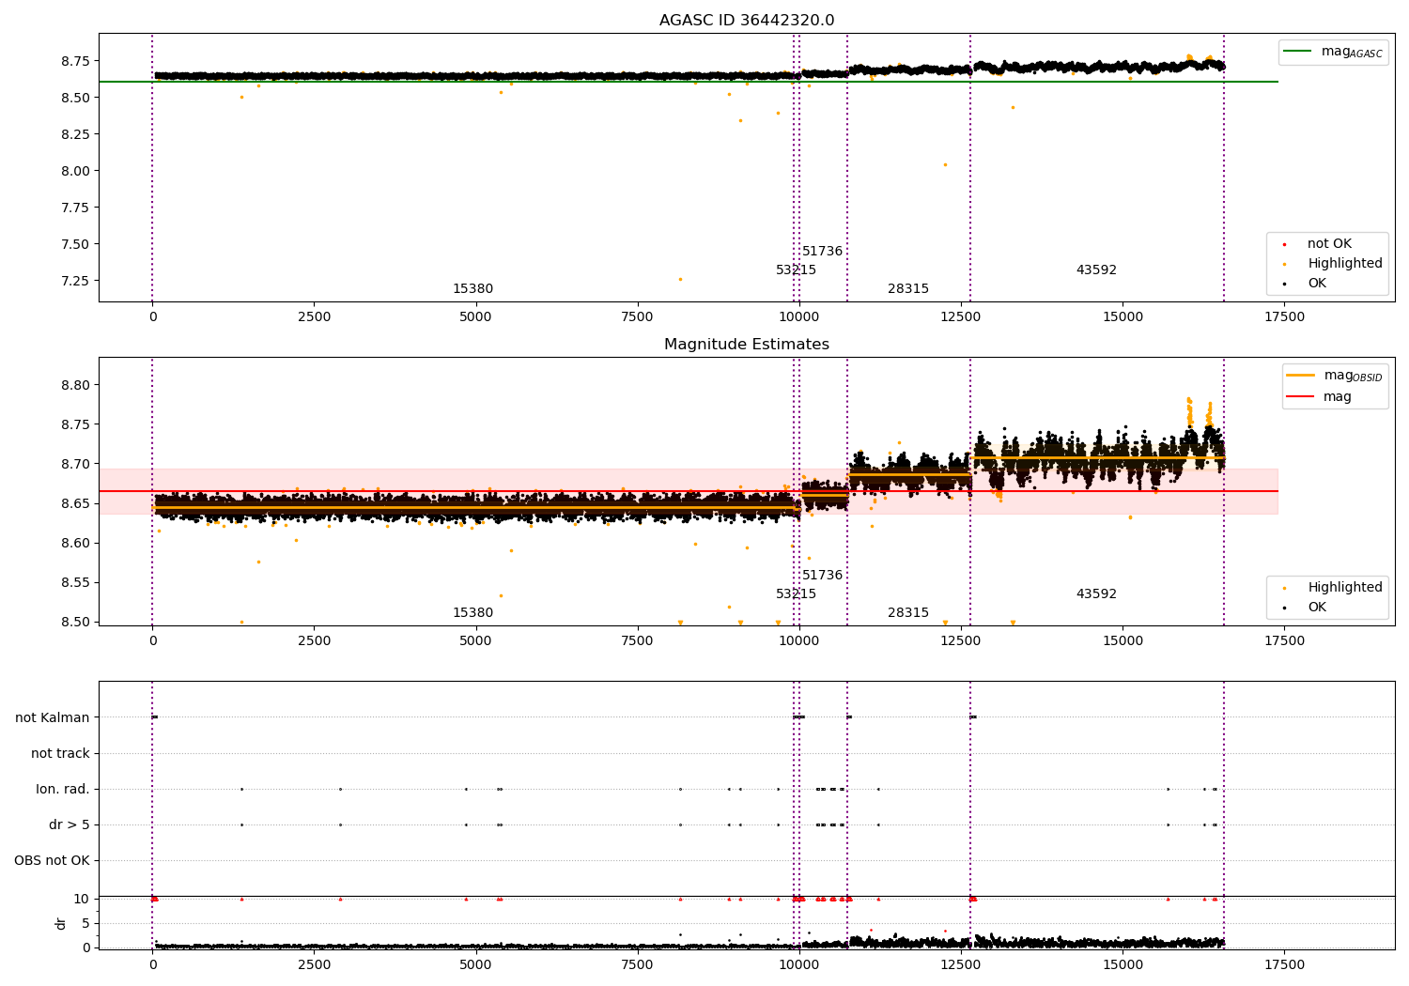Click the 10 tick on the dr axis

pyautogui.click(x=82, y=900)
